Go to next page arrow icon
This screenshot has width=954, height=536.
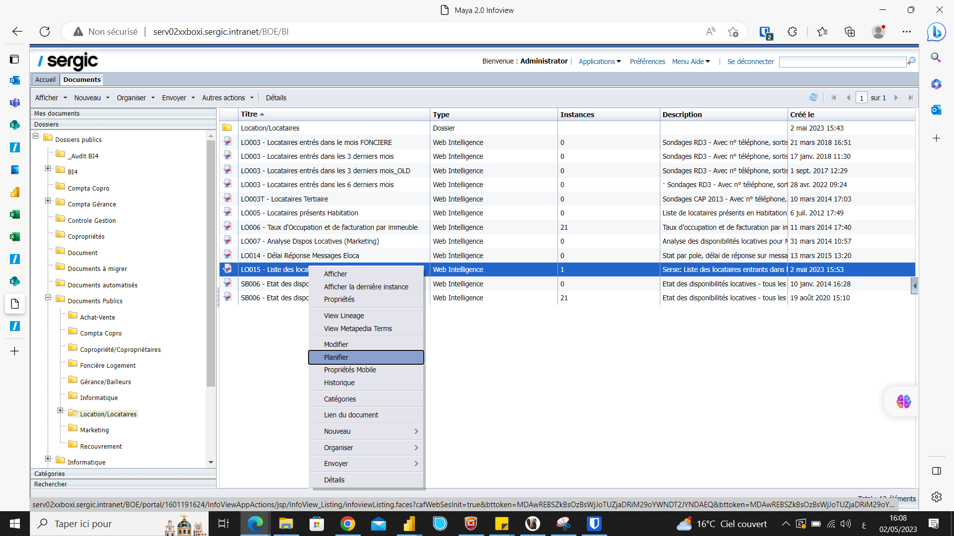pyautogui.click(x=896, y=98)
